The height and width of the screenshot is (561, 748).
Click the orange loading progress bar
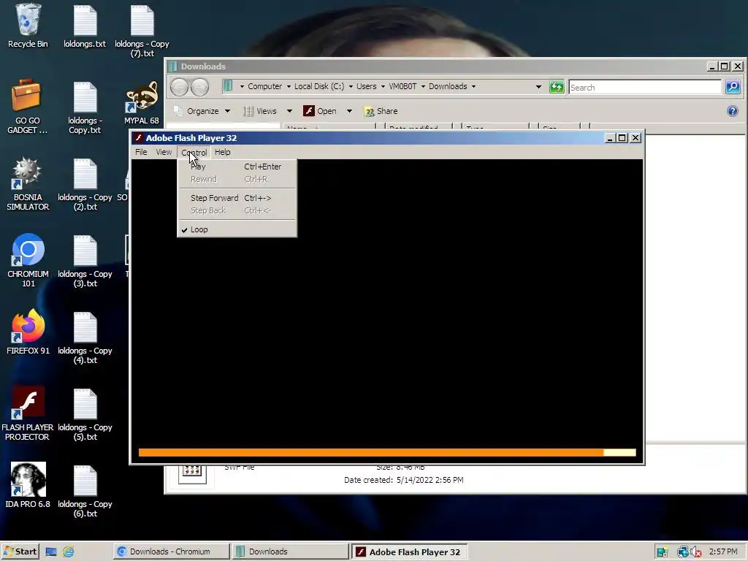(387, 453)
